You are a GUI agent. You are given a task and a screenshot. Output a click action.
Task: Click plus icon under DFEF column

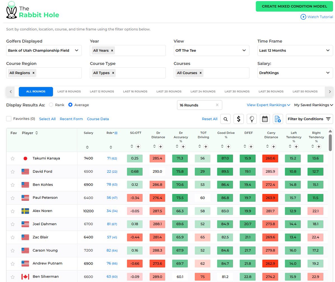(251, 146)
